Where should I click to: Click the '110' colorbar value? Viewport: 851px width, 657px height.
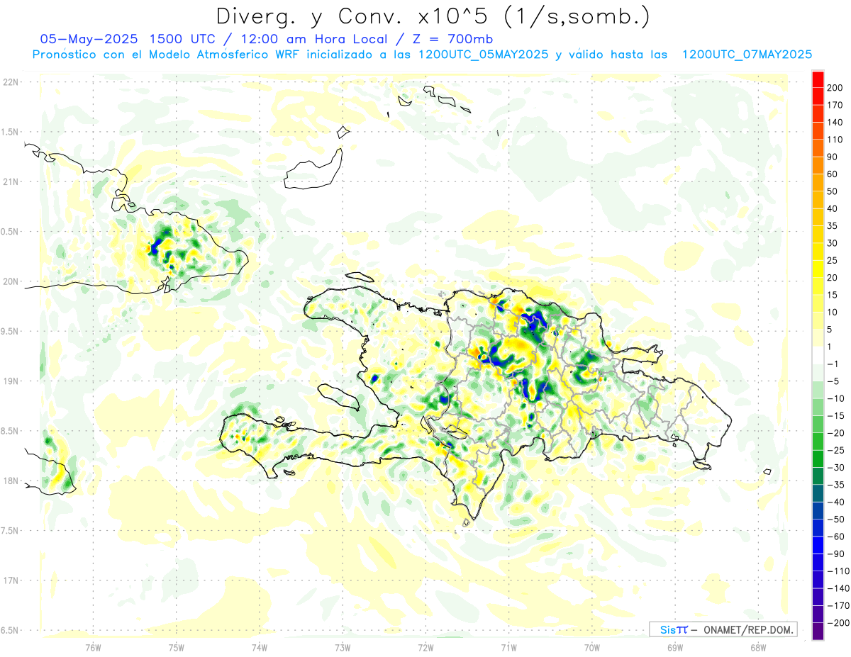(x=835, y=139)
